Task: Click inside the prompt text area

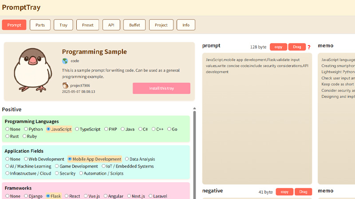Action: click(257, 124)
